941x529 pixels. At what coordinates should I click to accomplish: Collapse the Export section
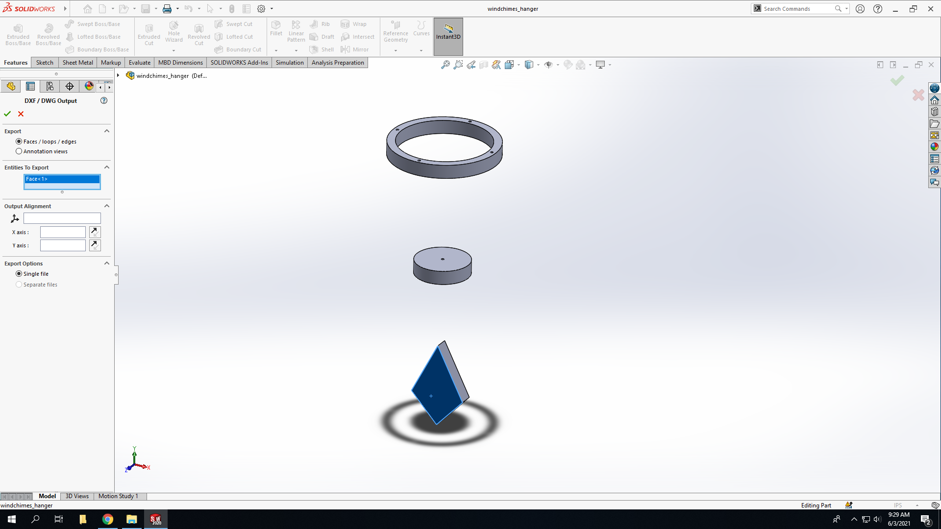107,131
